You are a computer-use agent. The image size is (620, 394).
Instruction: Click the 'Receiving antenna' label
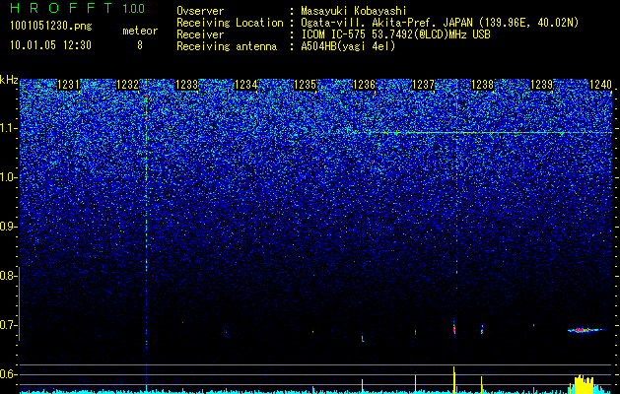[x=227, y=46]
